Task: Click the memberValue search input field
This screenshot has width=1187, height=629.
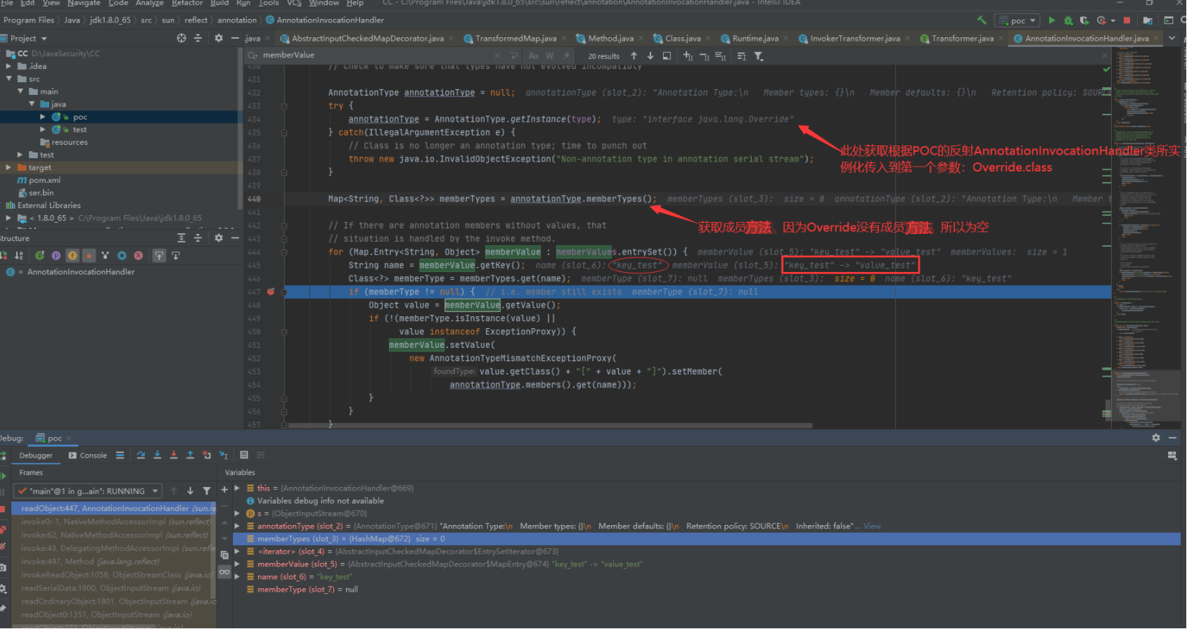Action: click(x=376, y=56)
